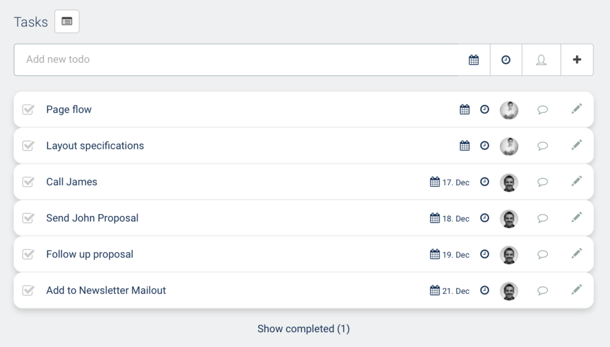This screenshot has width=610, height=347.
Task: Click the pencil icon for Add to Newsletter Mailout
Action: click(x=576, y=290)
